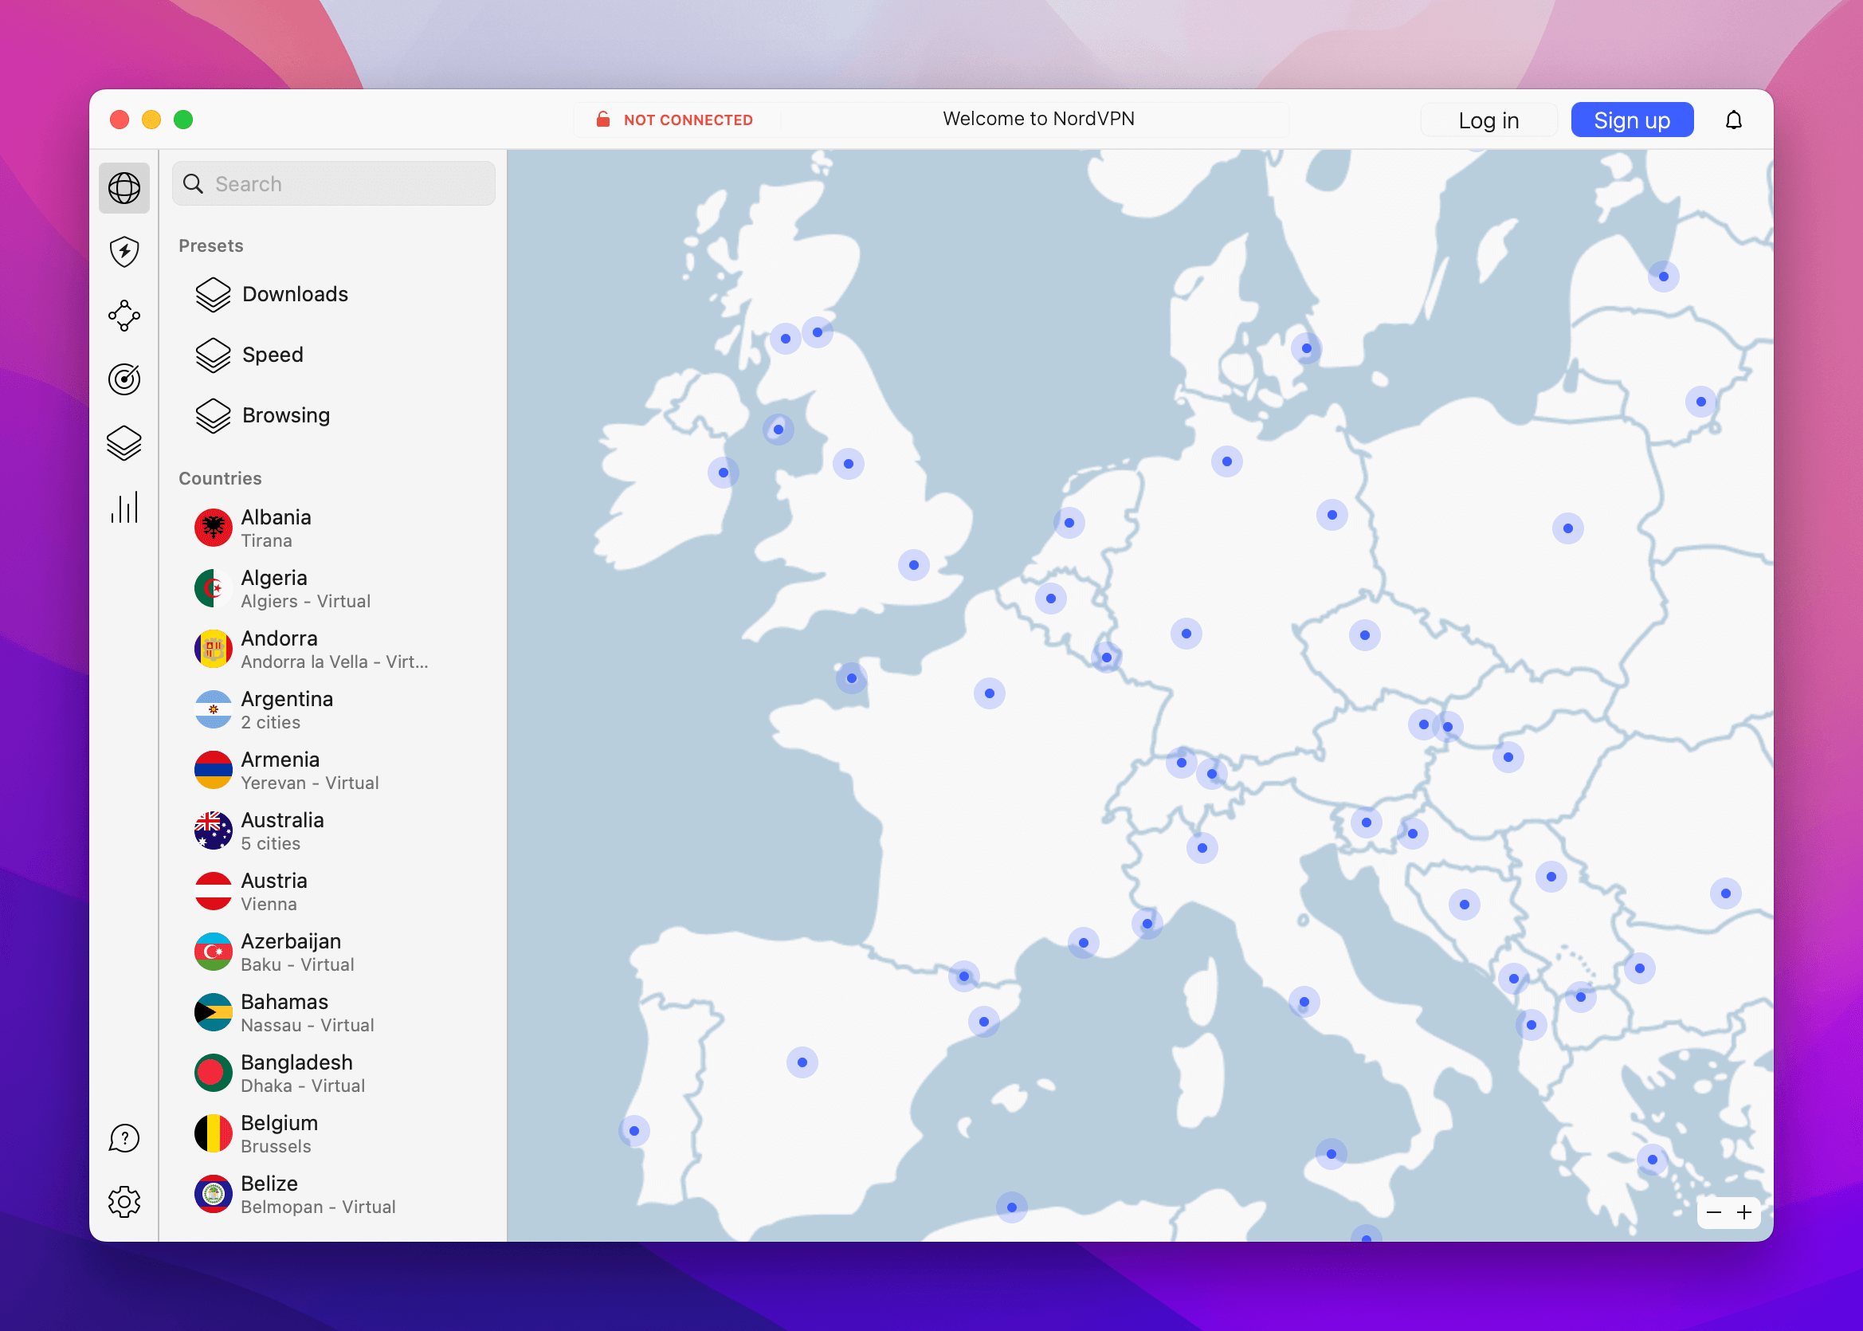Click the Lisbon server dot on map
The width and height of the screenshot is (1863, 1331).
click(634, 1131)
